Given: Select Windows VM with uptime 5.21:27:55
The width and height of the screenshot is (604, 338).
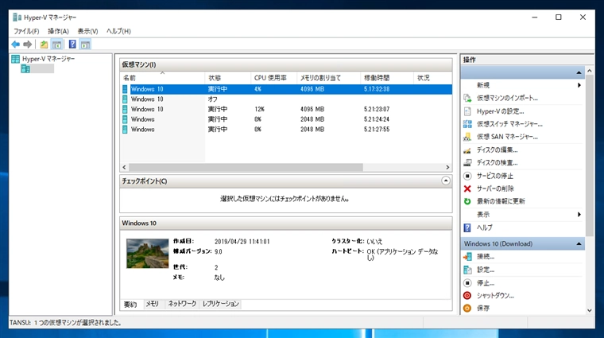Looking at the screenshot, I should 287,129.
